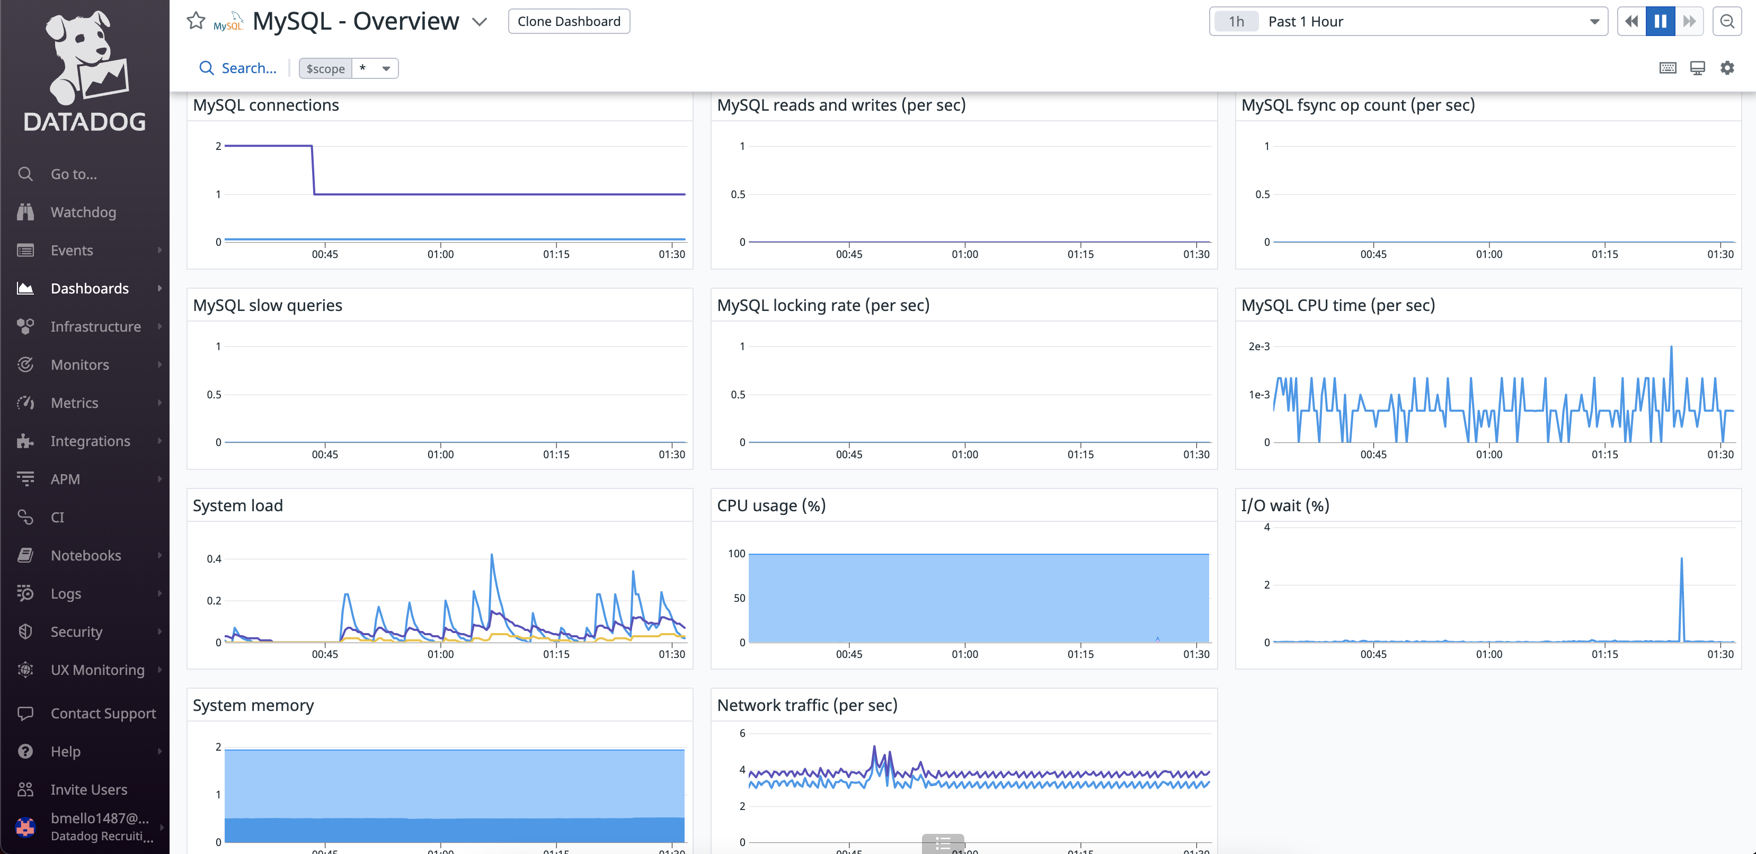
Task: Click the user avatar icon
Action: 25,827
